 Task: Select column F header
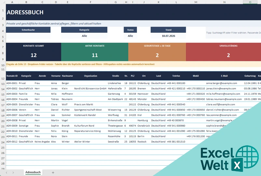coord(90,2)
